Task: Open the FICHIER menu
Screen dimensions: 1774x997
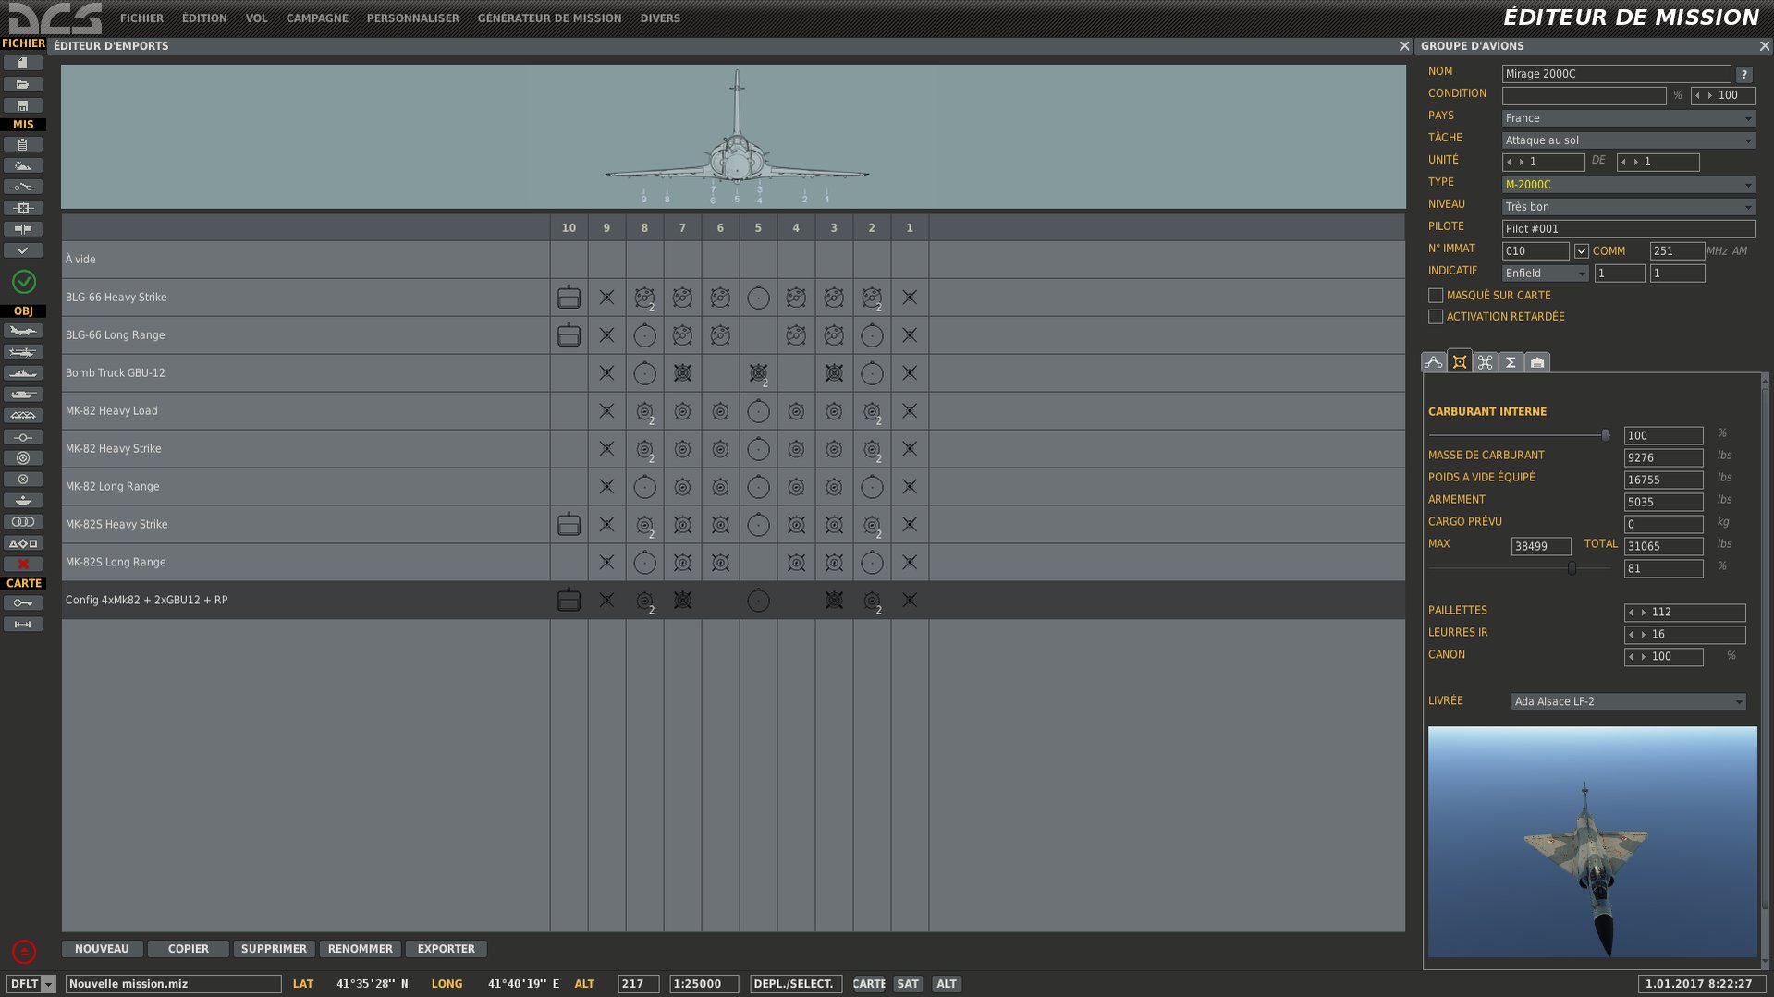Action: click(x=141, y=18)
